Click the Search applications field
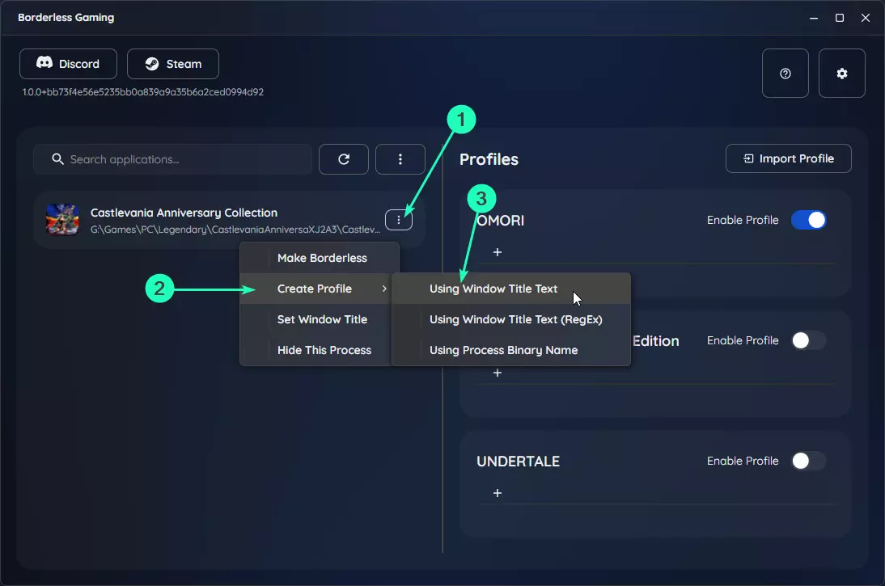Viewport: 885px width, 586px height. coord(172,159)
